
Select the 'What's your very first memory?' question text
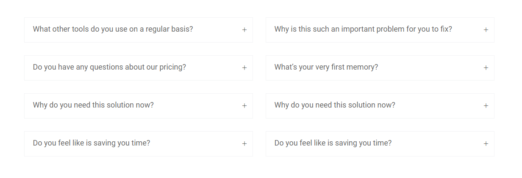326,67
